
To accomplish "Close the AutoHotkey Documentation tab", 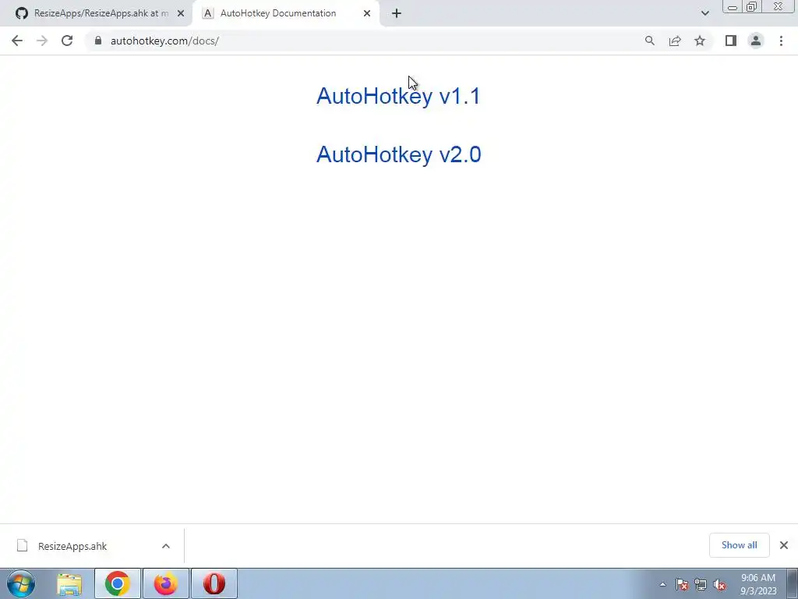I will [x=367, y=13].
